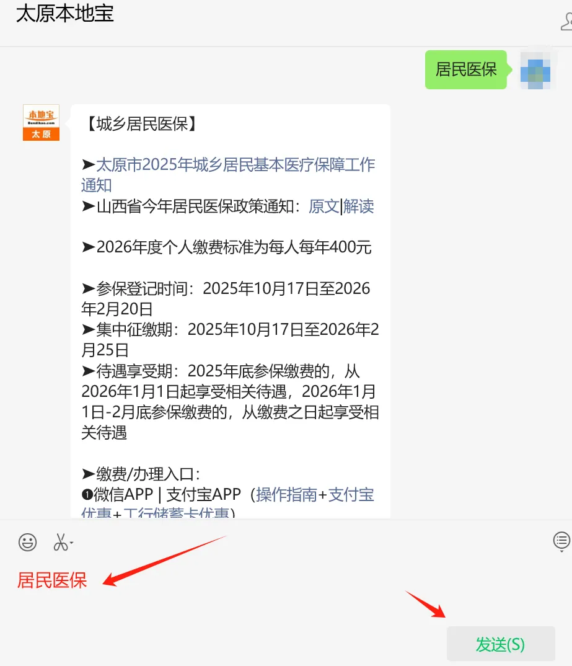Image resolution: width=572 pixels, height=666 pixels.
Task: Click the blurred user avatar beside sent message
Action: (535, 69)
